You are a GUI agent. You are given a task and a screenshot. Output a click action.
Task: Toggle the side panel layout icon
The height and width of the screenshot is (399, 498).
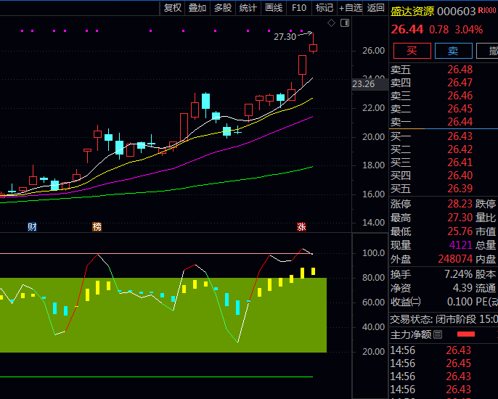[x=345, y=23]
